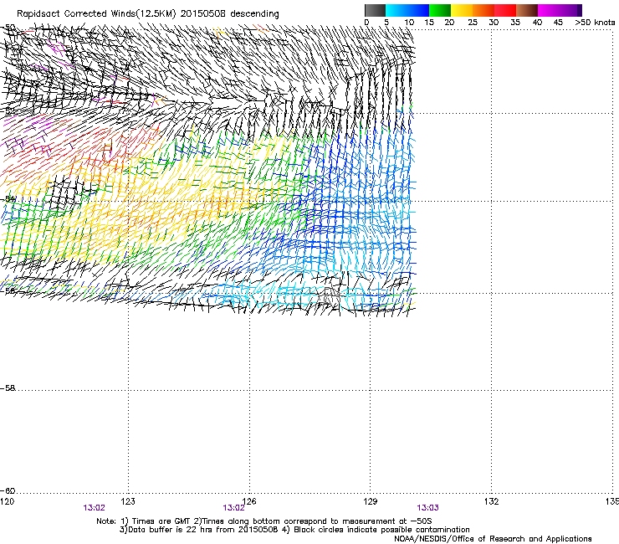Click the second purple '13:02' time label near 126
Viewport: 619px width, 544px height.
(233, 508)
